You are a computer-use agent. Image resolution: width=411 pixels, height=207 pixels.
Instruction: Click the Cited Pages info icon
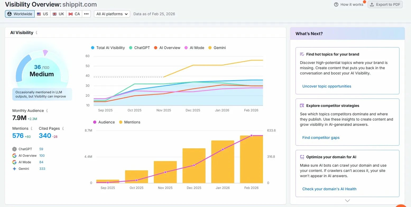(63, 128)
